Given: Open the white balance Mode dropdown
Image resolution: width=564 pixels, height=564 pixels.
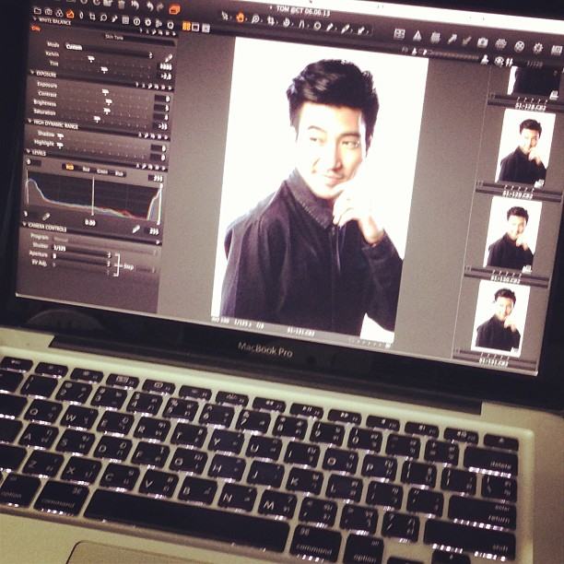Looking at the screenshot, I should [109, 51].
